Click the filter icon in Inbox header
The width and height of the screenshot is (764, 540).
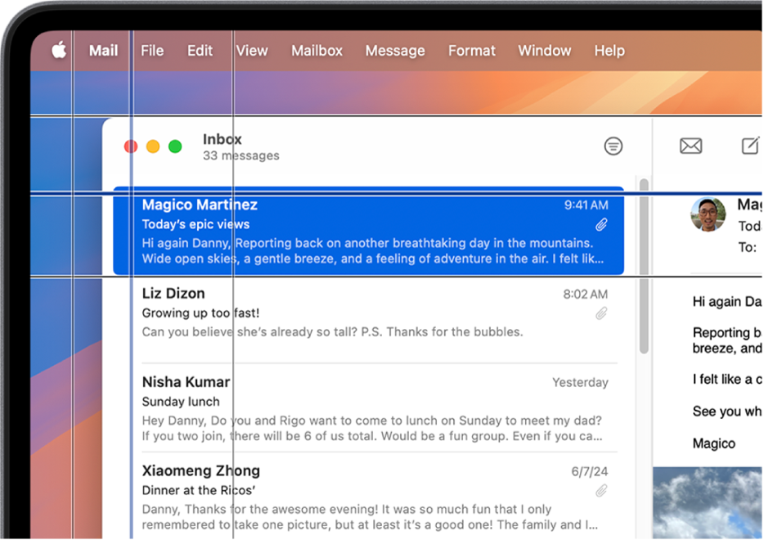coord(613,146)
